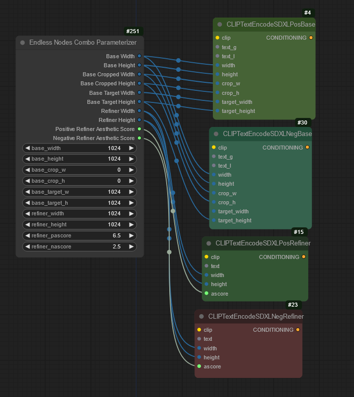The width and height of the screenshot is (354, 397).
Task: Click the base_target_h value field
Action: coord(79,203)
